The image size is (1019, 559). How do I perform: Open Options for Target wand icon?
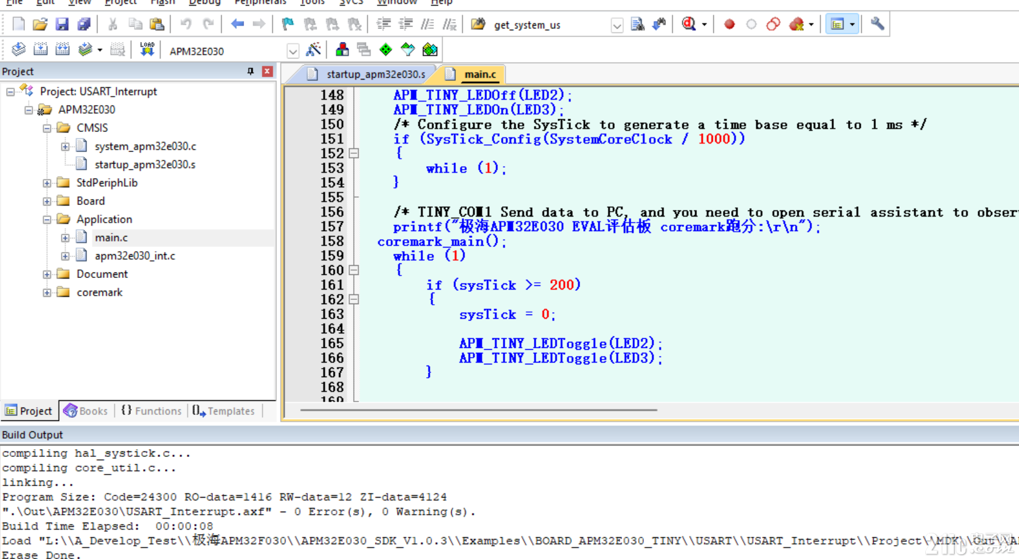pos(313,50)
